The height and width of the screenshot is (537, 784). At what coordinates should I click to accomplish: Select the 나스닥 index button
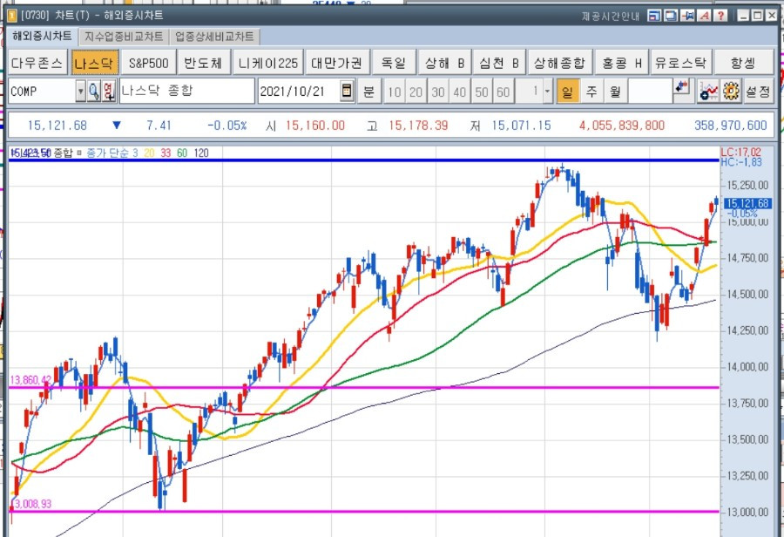(94, 63)
